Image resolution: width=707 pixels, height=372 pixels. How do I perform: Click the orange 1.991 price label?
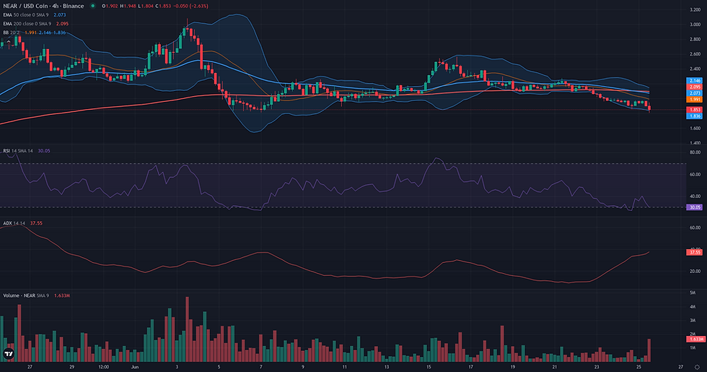pos(694,100)
